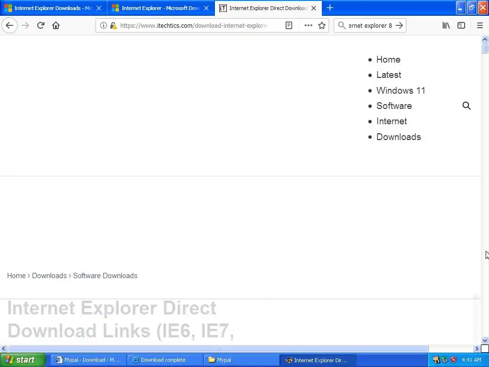
Task: Click the first system tray icon
Action: click(436, 360)
